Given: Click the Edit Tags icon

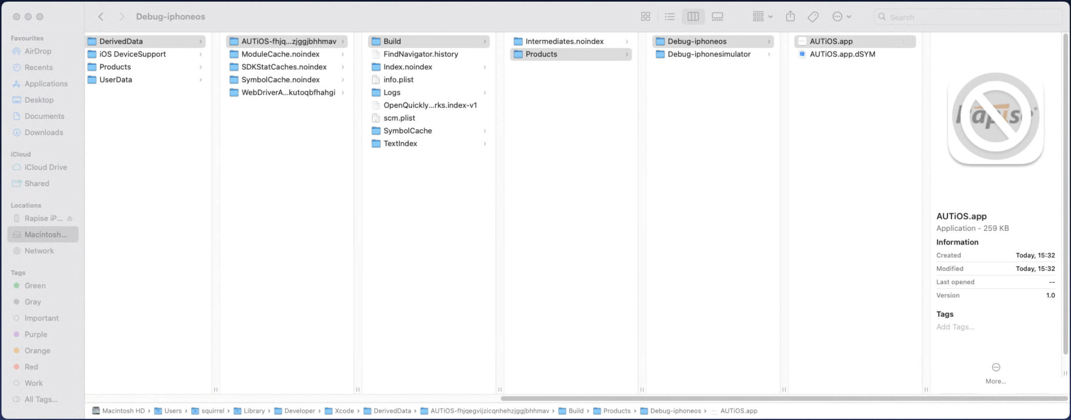Looking at the screenshot, I should click(813, 17).
